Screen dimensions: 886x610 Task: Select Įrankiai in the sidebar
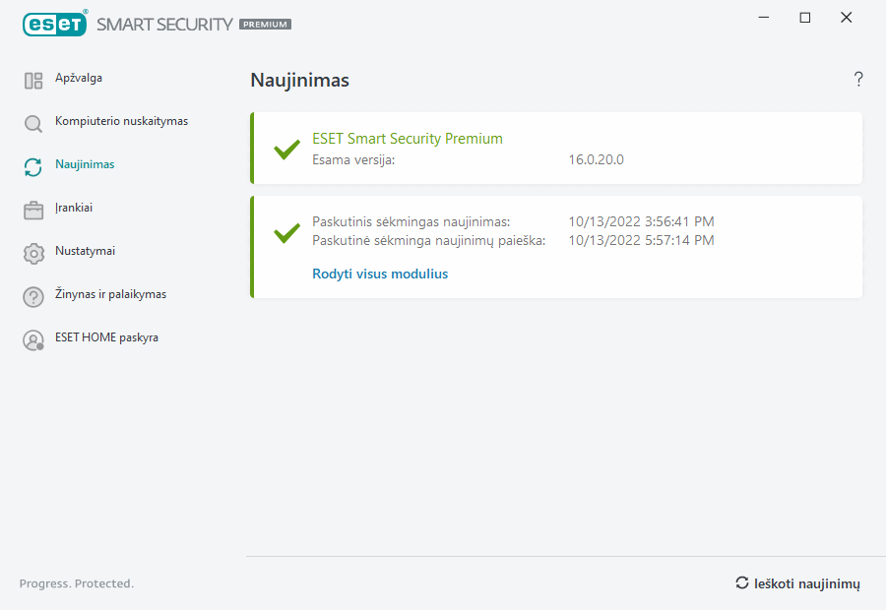tap(74, 208)
